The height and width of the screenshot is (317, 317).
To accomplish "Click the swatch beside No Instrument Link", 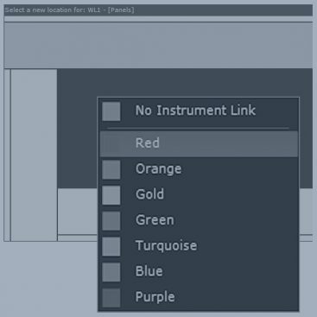I will tap(111, 111).
